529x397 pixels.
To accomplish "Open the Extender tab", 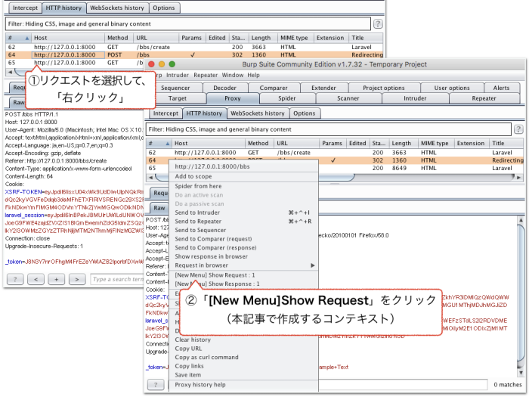I will click(323, 88).
